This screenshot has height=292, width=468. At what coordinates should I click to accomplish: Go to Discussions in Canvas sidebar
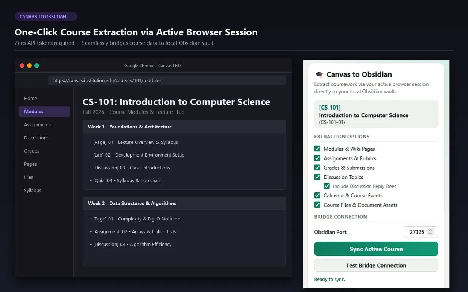click(x=36, y=138)
